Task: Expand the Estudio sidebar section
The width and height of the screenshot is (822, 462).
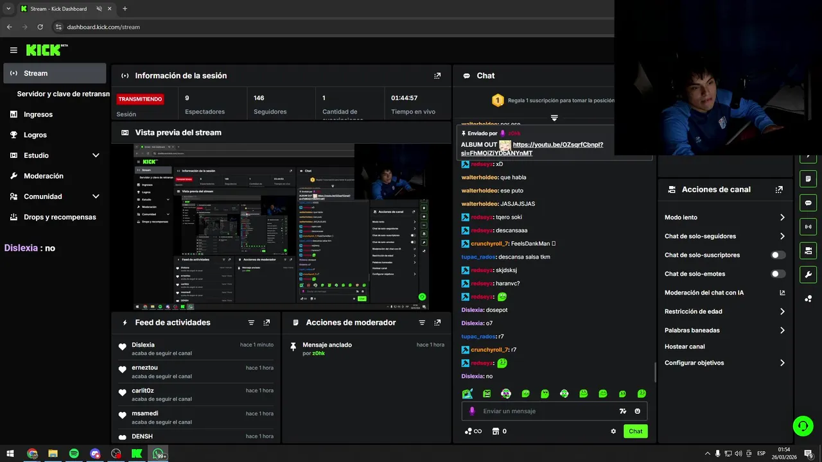Action: pos(96,155)
